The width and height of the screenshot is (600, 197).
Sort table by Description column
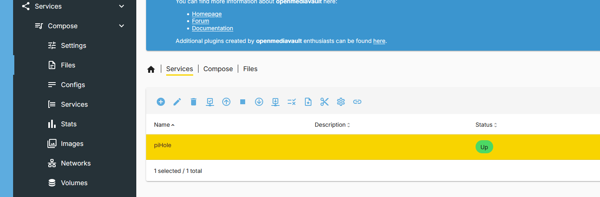pos(332,125)
